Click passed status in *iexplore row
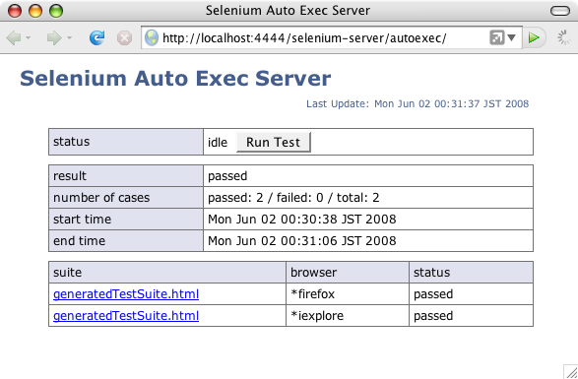 point(433,316)
